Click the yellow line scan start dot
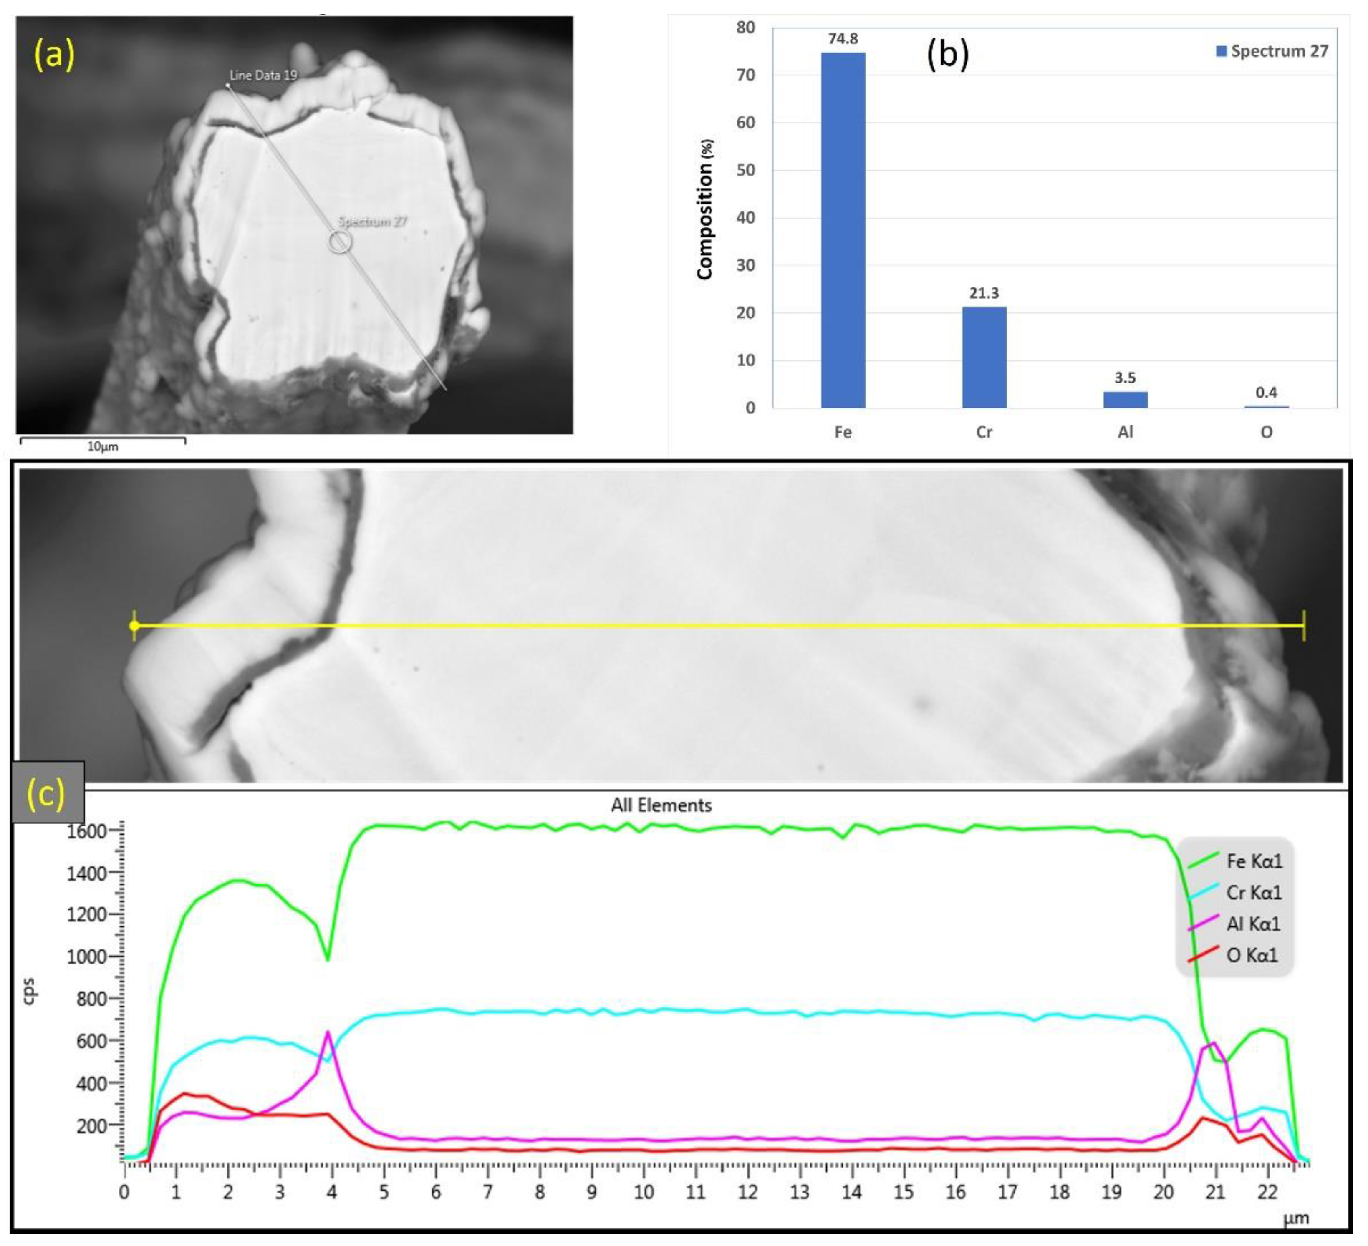Viewport: 1368px width, 1246px height. pyautogui.click(x=134, y=625)
